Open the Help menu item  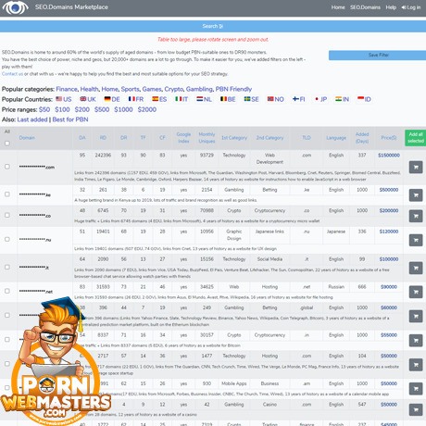point(391,7)
